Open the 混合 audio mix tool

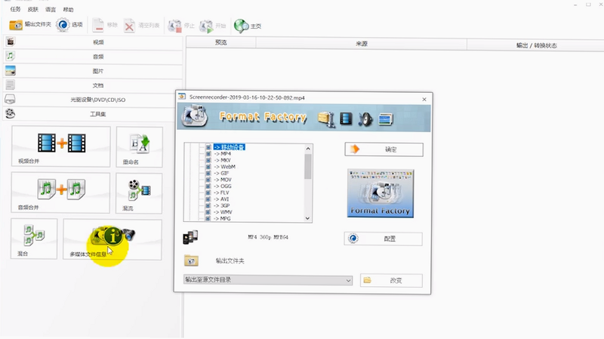click(34, 239)
